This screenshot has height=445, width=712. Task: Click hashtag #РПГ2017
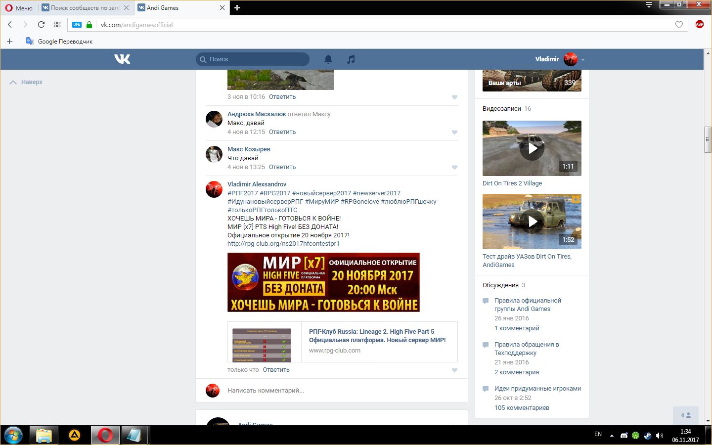click(x=243, y=193)
